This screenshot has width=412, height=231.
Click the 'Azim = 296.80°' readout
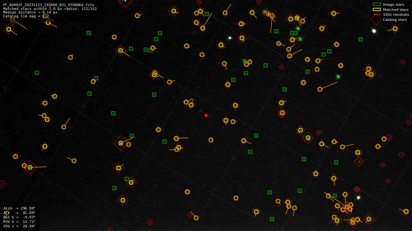[x=19, y=208]
